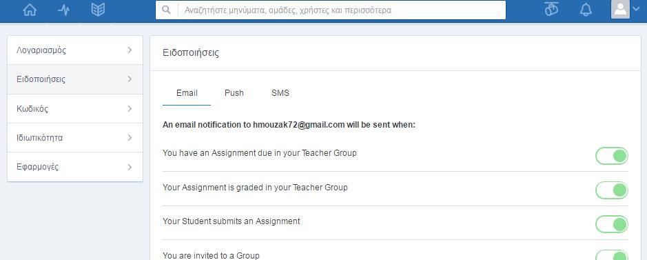Toggle Student submits an Assignment switch
647x260 pixels.
tap(611, 224)
